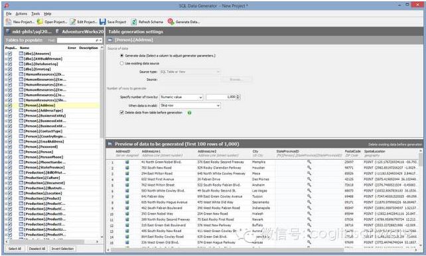This screenshot has width=426, height=256.
Task: Open the Help menu
Action: [x=48, y=13]
